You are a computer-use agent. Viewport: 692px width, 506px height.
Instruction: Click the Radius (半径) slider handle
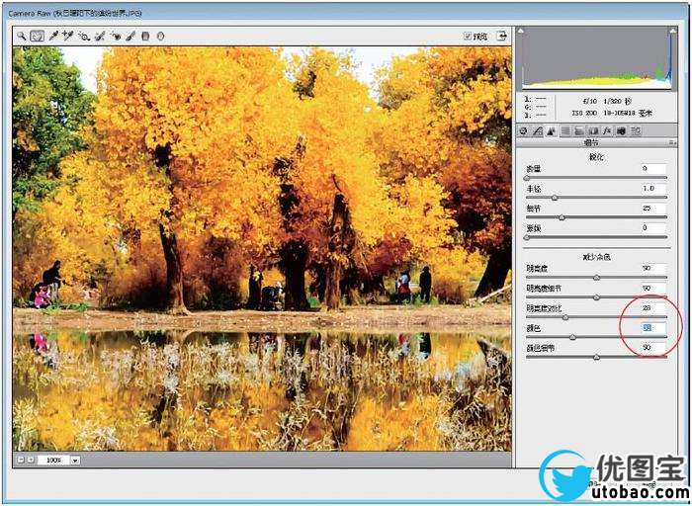click(555, 198)
